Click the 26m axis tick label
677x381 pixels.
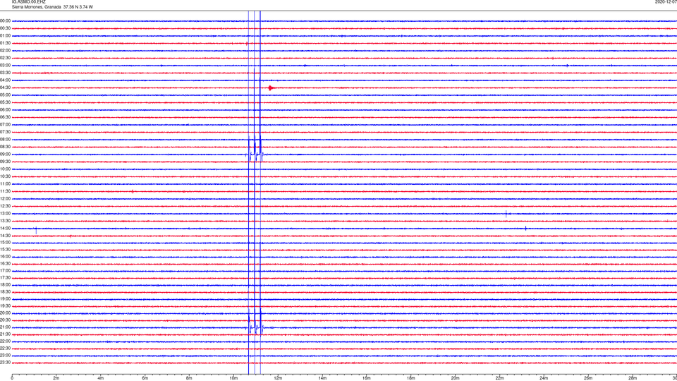[x=588, y=378]
